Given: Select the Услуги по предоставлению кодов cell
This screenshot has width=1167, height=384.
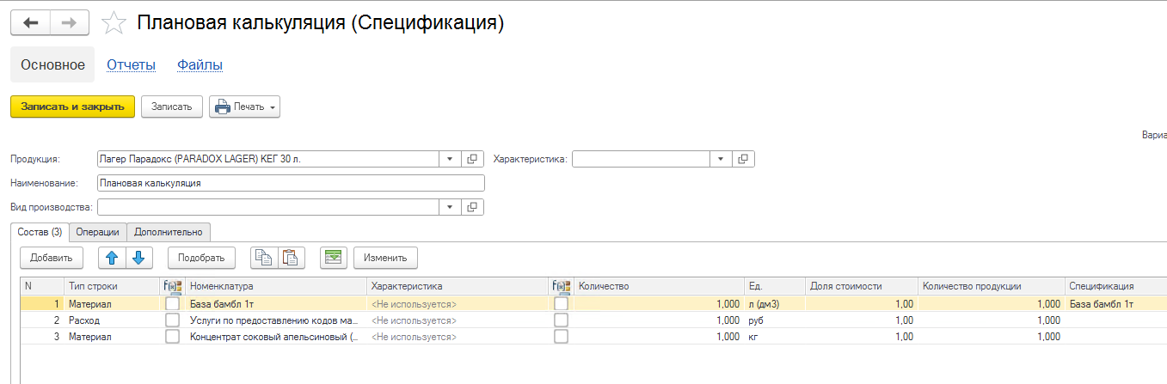Looking at the screenshot, I should point(275,320).
